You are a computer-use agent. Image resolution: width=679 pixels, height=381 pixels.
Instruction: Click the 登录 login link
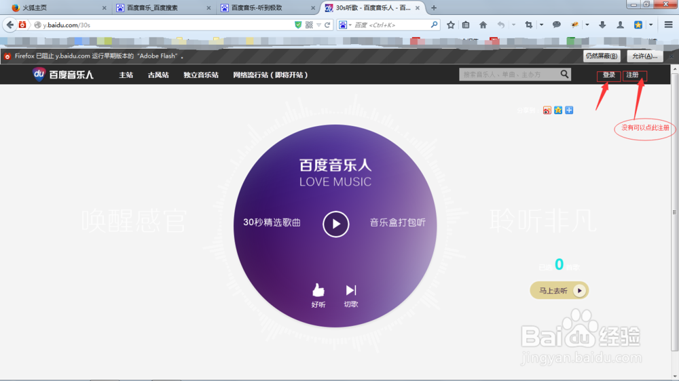609,75
